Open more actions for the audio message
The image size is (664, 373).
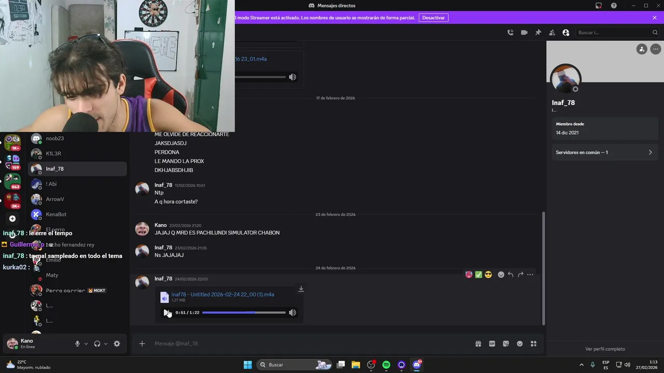pos(530,275)
